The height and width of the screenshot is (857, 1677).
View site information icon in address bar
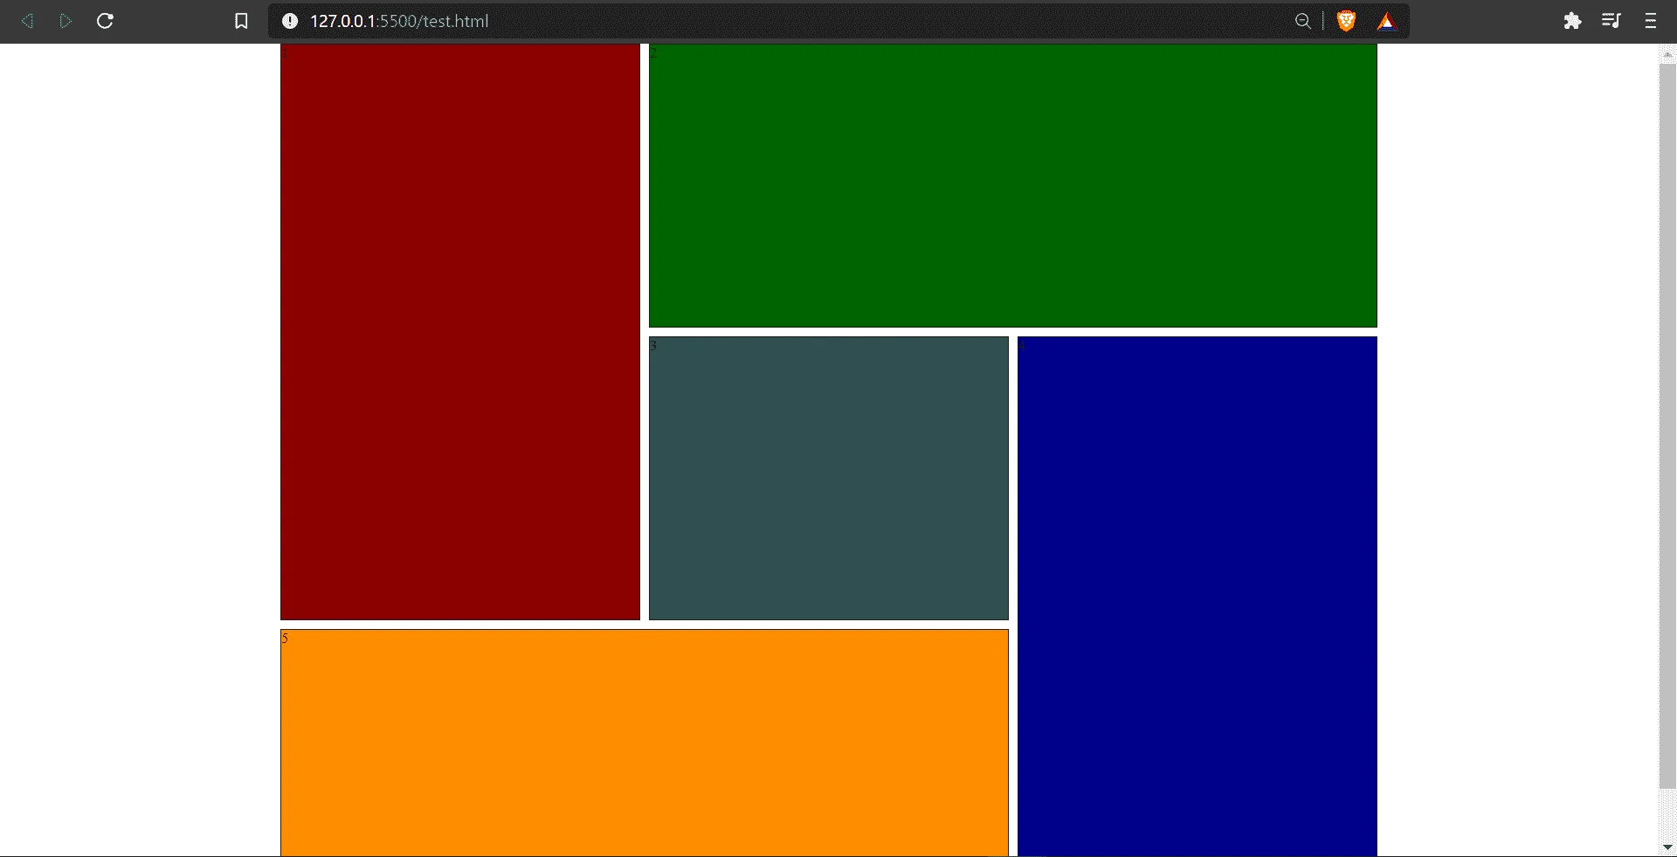(290, 21)
